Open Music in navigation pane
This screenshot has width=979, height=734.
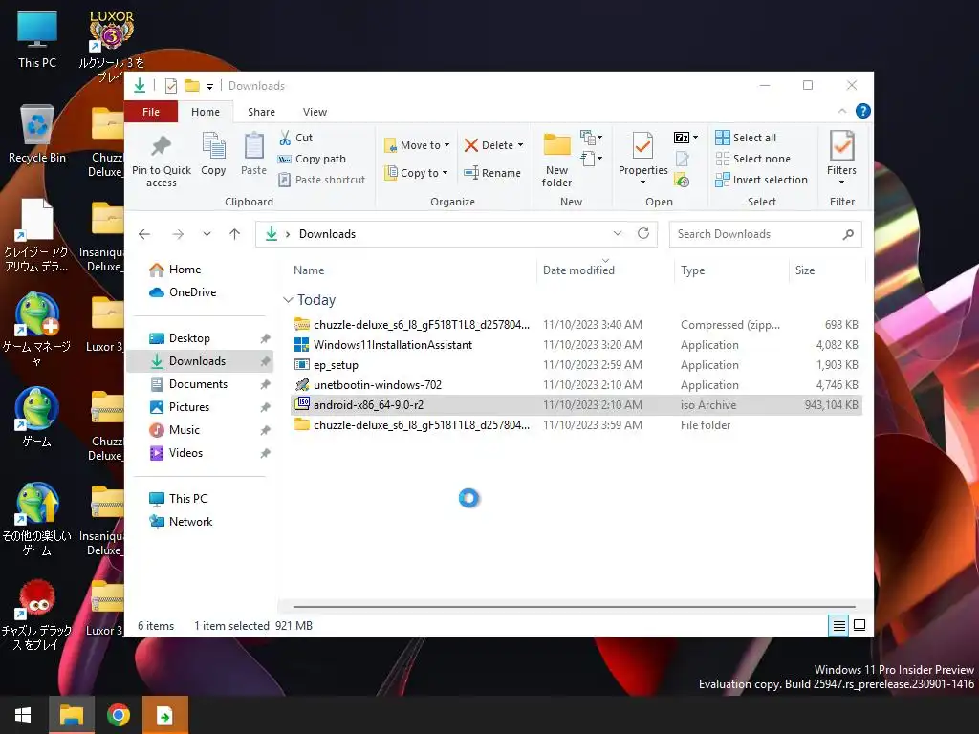[x=175, y=430]
